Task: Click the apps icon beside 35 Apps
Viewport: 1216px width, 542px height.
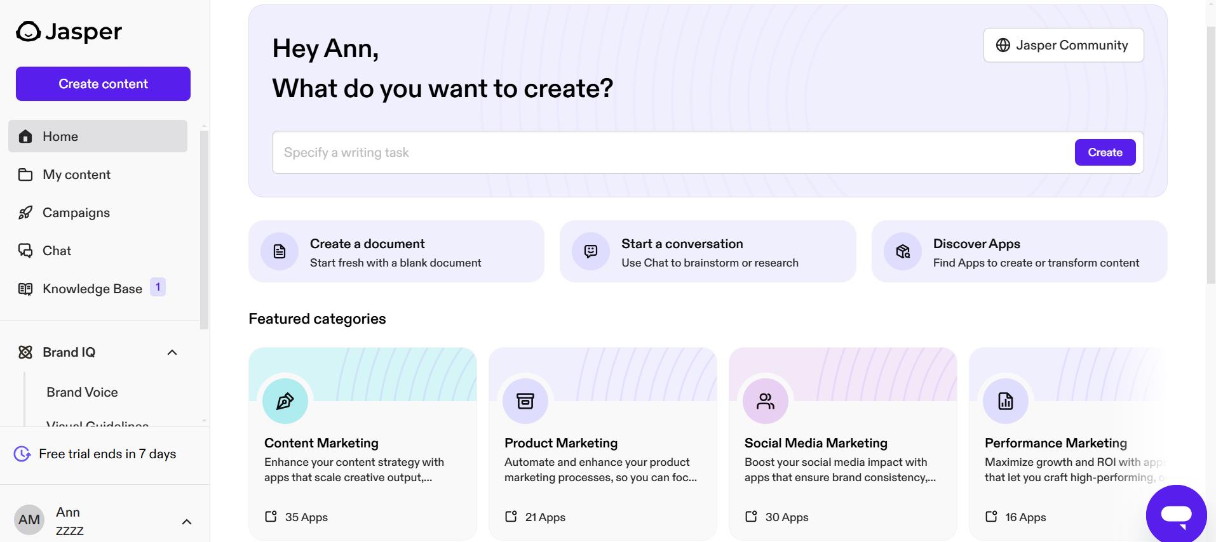Action: point(271,517)
